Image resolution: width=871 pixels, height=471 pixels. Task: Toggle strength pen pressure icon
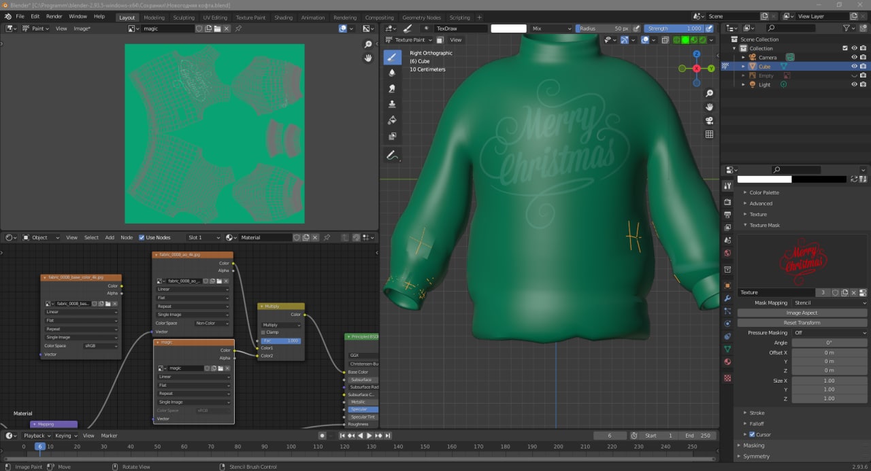[x=709, y=29]
